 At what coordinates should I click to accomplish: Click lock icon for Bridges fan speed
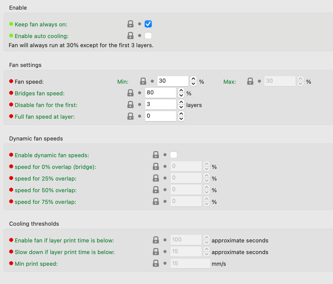(x=130, y=93)
